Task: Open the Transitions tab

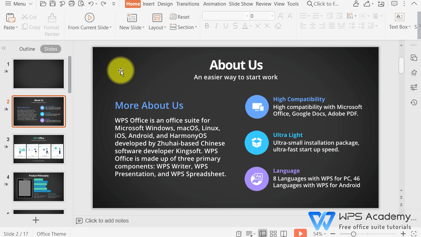Action: 188,4
